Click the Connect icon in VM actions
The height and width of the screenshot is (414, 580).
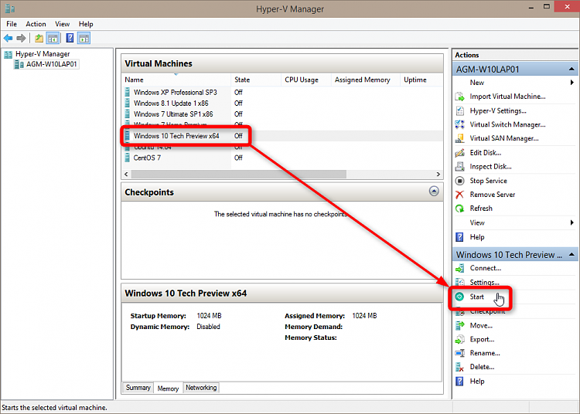point(460,269)
